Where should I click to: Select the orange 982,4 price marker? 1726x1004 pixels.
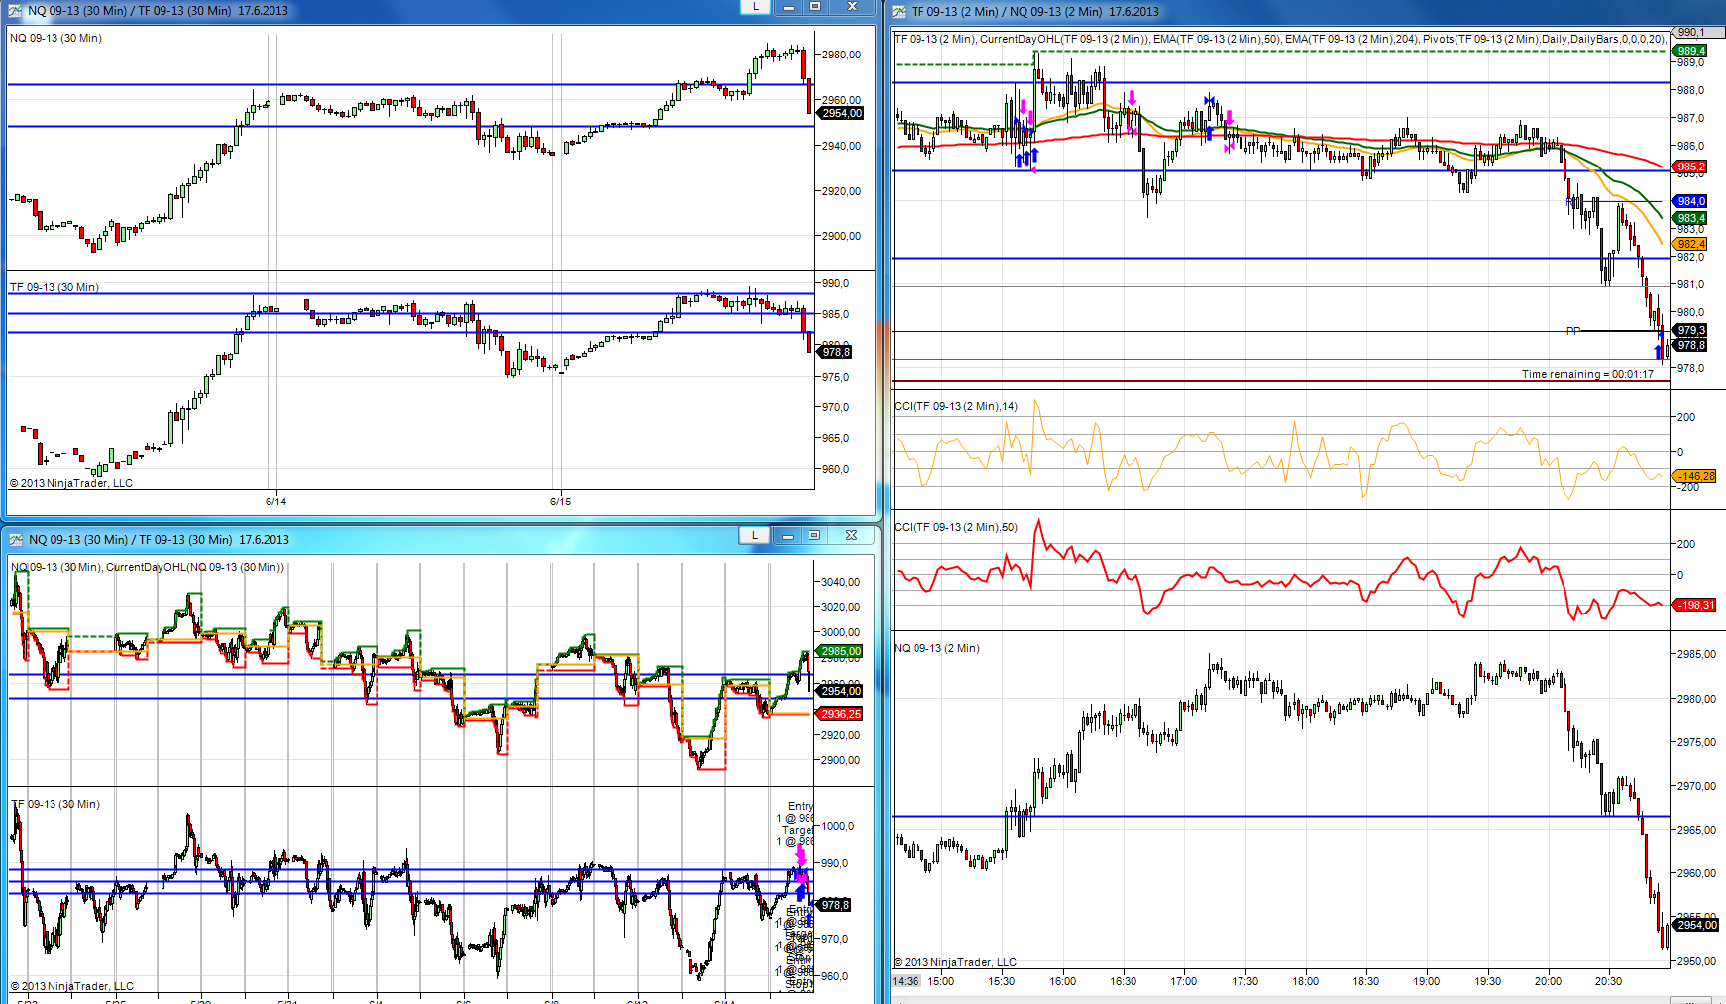click(1690, 244)
